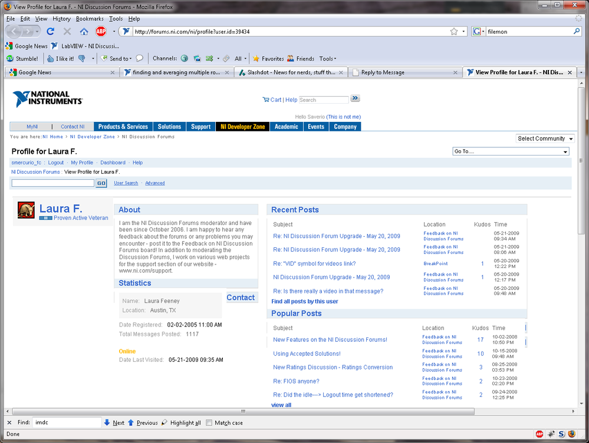This screenshot has height=443, width=589.
Task: Open the NI Developer Zone nav tab
Action: point(243,127)
